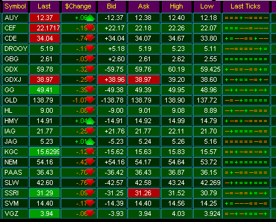The height and width of the screenshot is (222, 276).
Task: Click the red down arrow in NEM row
Action: 90,162
